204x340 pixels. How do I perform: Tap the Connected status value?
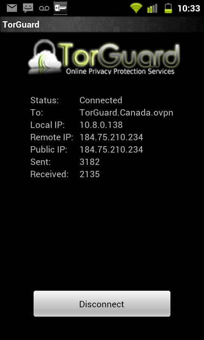tap(101, 100)
